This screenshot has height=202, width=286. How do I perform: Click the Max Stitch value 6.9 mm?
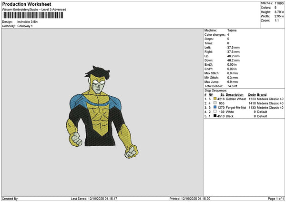click(x=233, y=73)
